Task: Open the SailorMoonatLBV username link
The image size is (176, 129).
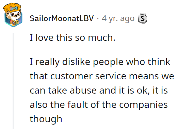Action: [62, 18]
